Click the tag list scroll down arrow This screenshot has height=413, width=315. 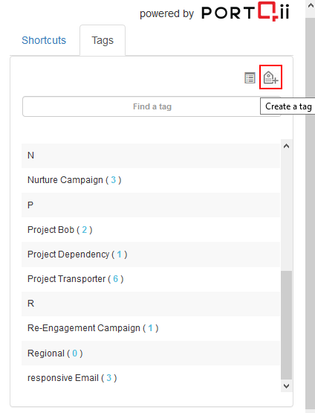pos(286,386)
